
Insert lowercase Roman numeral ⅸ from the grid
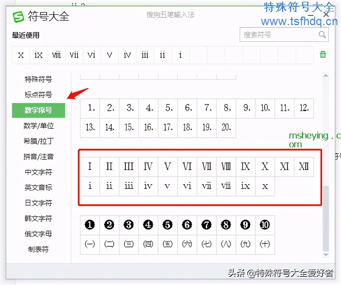pos(245,186)
